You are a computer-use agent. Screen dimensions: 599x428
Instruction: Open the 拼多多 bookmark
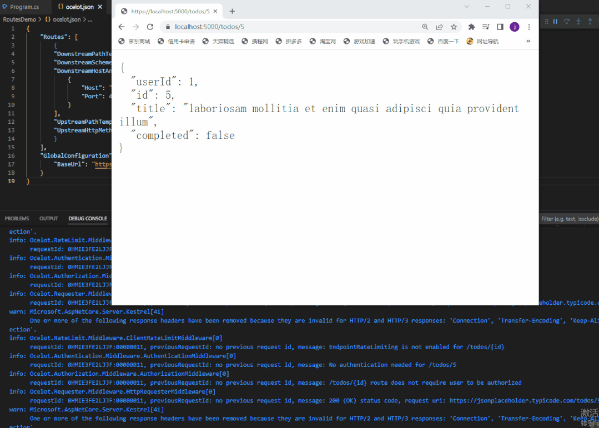tap(289, 41)
